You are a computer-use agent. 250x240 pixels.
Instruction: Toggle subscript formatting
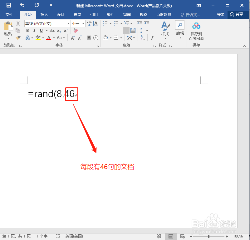[59, 31]
